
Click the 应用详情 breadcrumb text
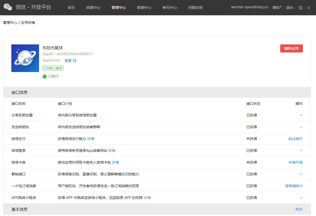(28, 23)
